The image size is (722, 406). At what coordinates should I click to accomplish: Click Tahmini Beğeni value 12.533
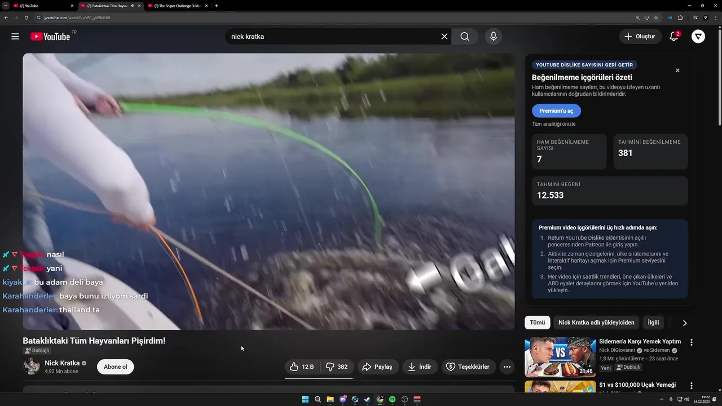point(550,196)
